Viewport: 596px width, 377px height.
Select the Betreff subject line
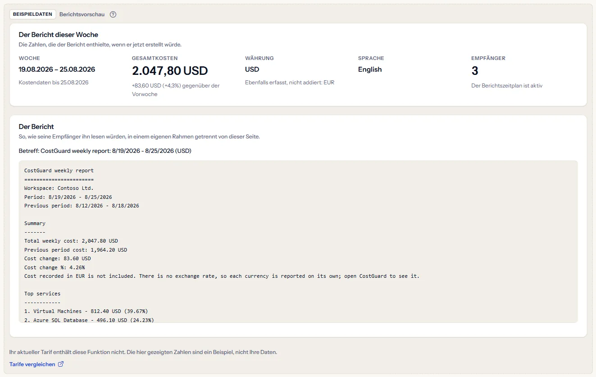(x=105, y=151)
